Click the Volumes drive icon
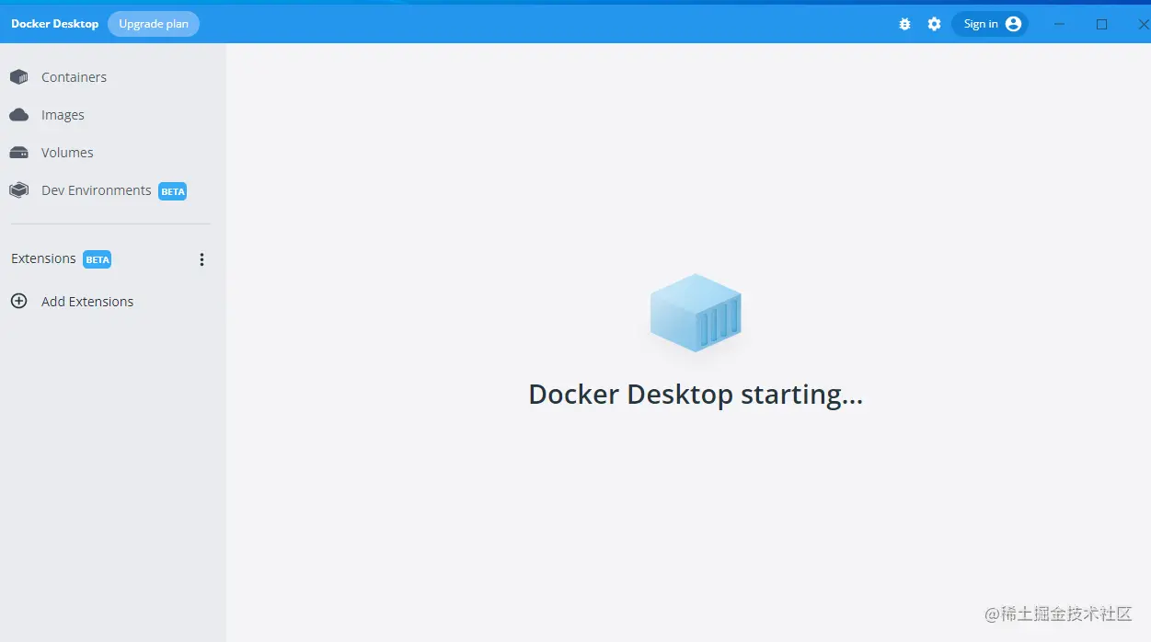This screenshot has width=1151, height=642. click(x=18, y=153)
